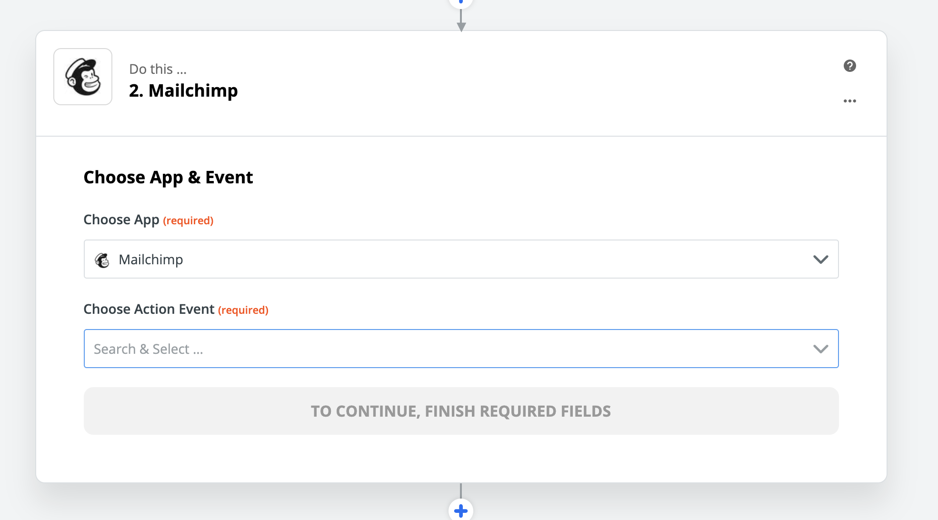Click the Choose App field label

point(121,220)
